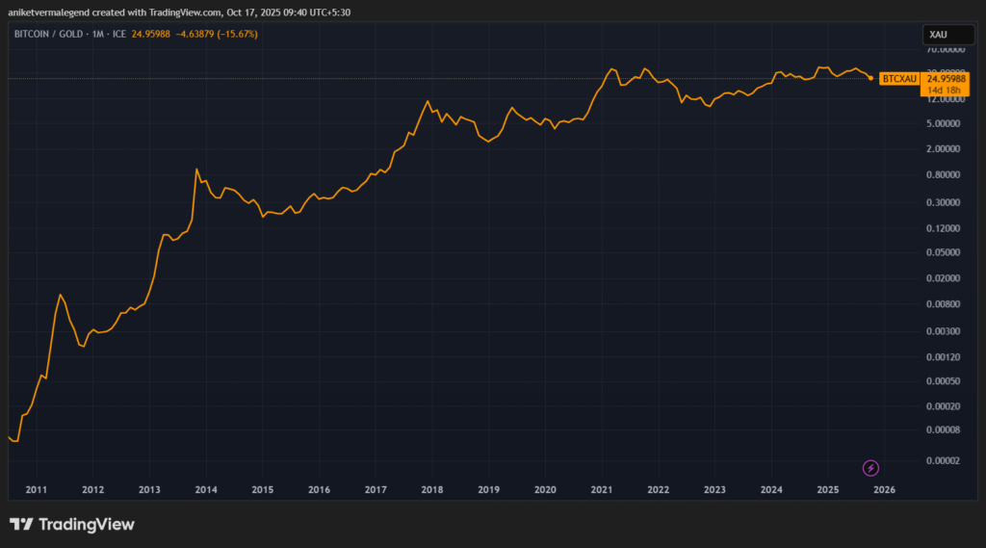Click the 2011 label on time axis

37,490
